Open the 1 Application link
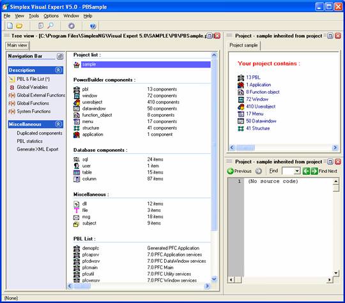 (x=259, y=85)
